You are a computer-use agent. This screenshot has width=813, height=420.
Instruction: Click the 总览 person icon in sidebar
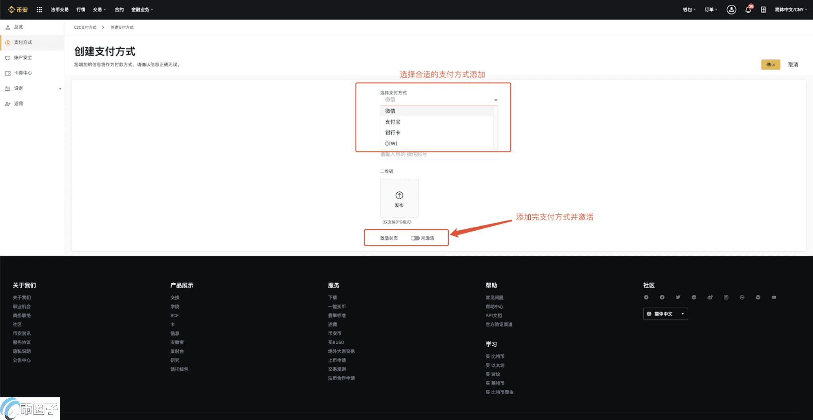(x=8, y=27)
